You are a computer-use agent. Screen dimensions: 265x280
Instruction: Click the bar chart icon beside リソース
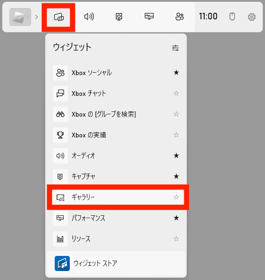click(x=60, y=239)
